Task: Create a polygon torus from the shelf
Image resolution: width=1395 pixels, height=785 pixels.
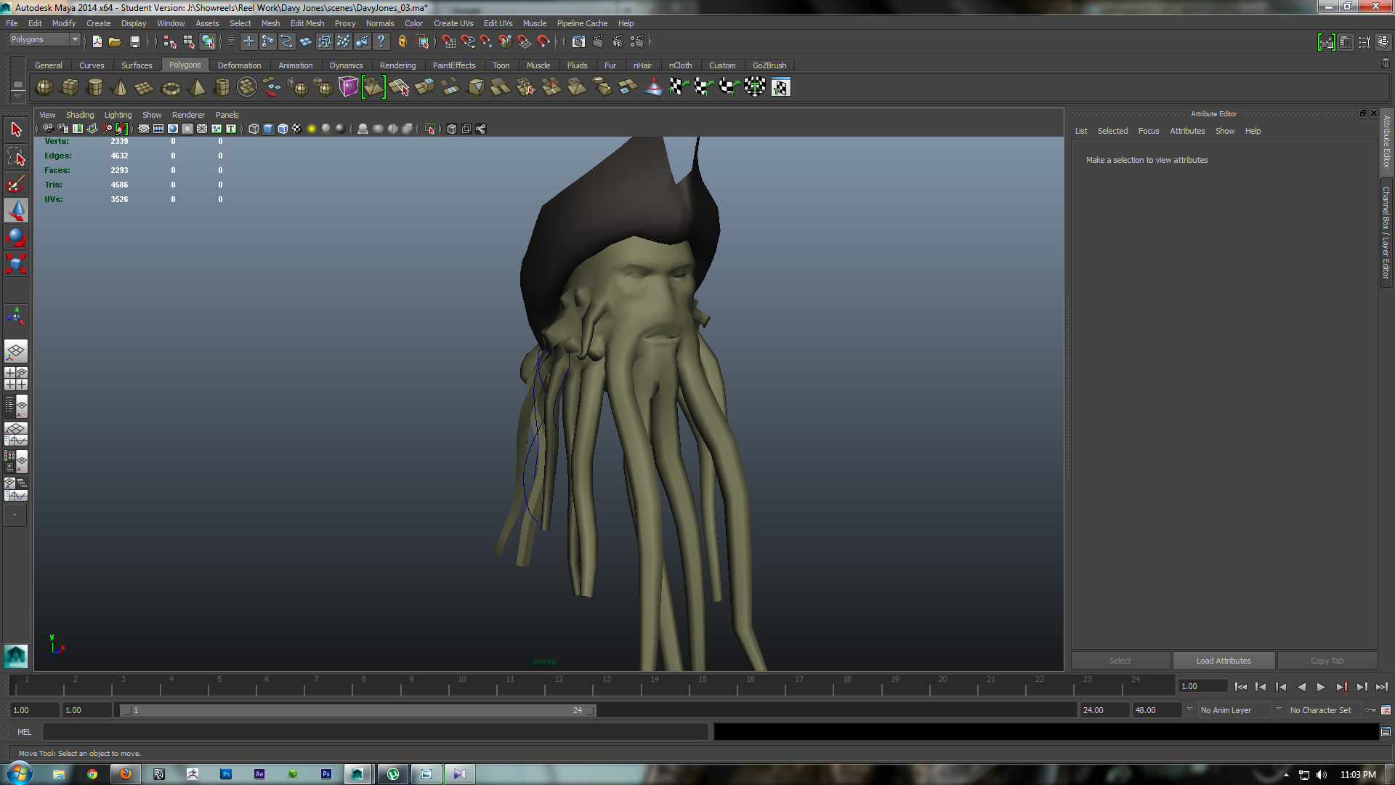Action: click(x=171, y=87)
